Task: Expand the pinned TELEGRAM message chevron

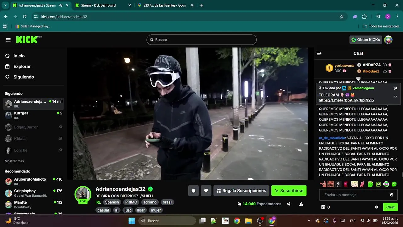Action: coord(395,97)
